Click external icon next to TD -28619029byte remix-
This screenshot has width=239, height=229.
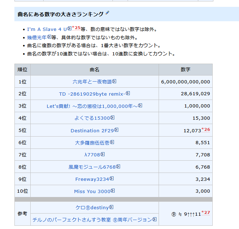(128, 93)
